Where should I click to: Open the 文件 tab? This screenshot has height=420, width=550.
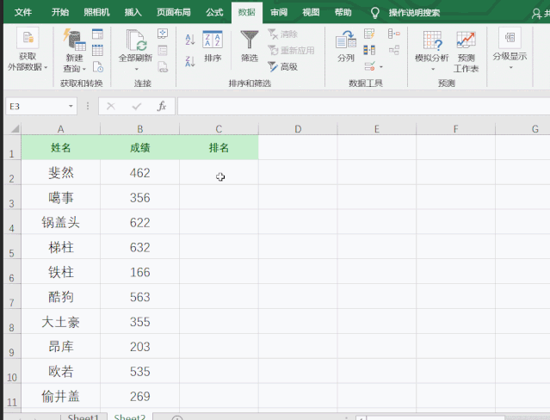tap(23, 13)
